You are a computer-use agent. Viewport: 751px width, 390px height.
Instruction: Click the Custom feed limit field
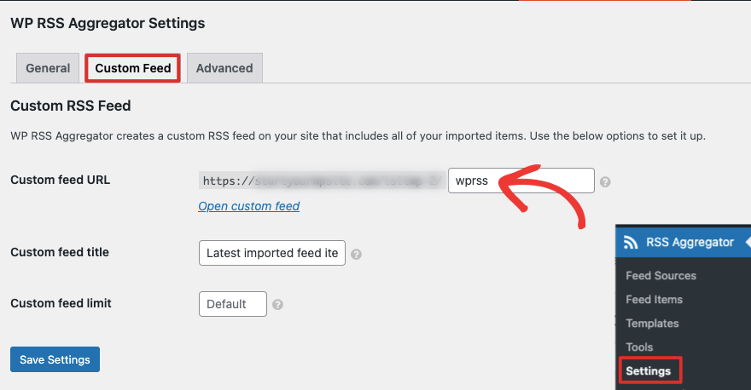click(233, 304)
